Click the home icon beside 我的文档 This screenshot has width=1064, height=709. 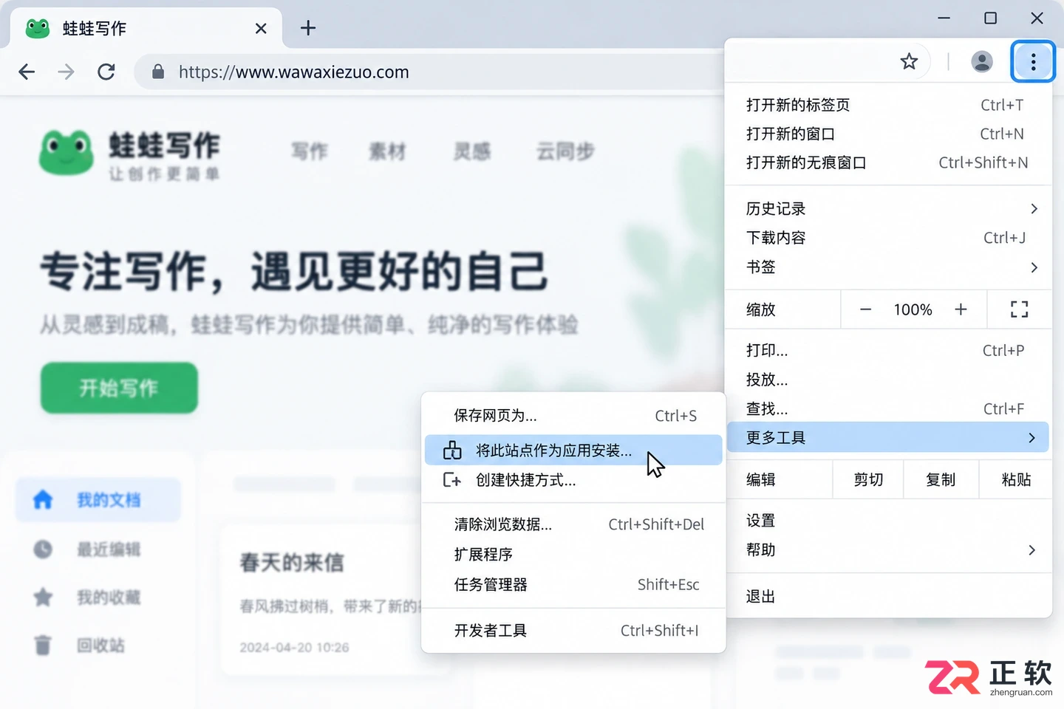[43, 500]
